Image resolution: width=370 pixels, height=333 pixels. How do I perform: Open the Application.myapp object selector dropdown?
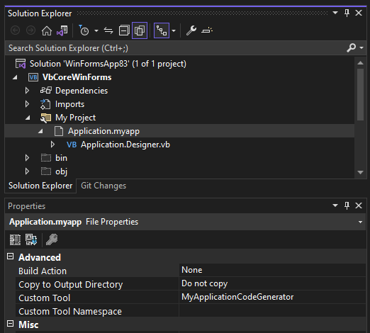[360, 222]
